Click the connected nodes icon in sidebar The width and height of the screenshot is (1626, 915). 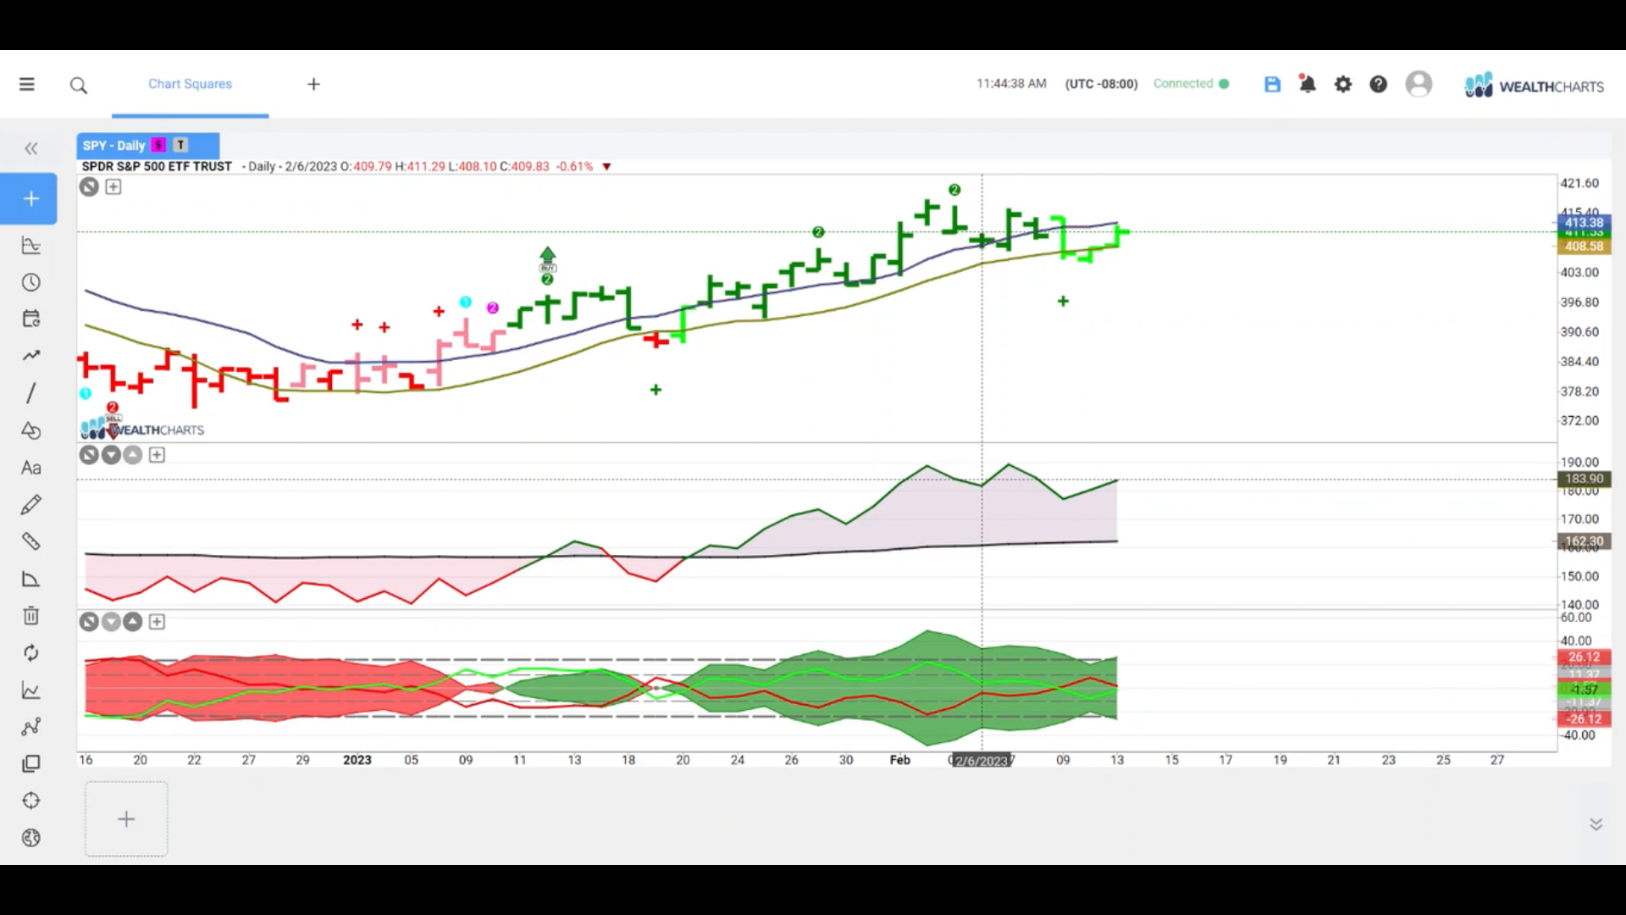tap(31, 727)
